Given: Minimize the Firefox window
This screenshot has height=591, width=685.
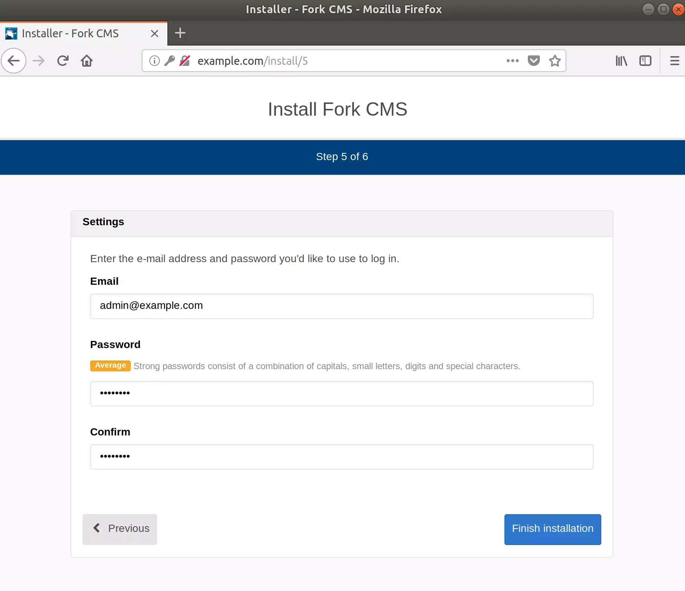Looking at the screenshot, I should coord(648,9).
